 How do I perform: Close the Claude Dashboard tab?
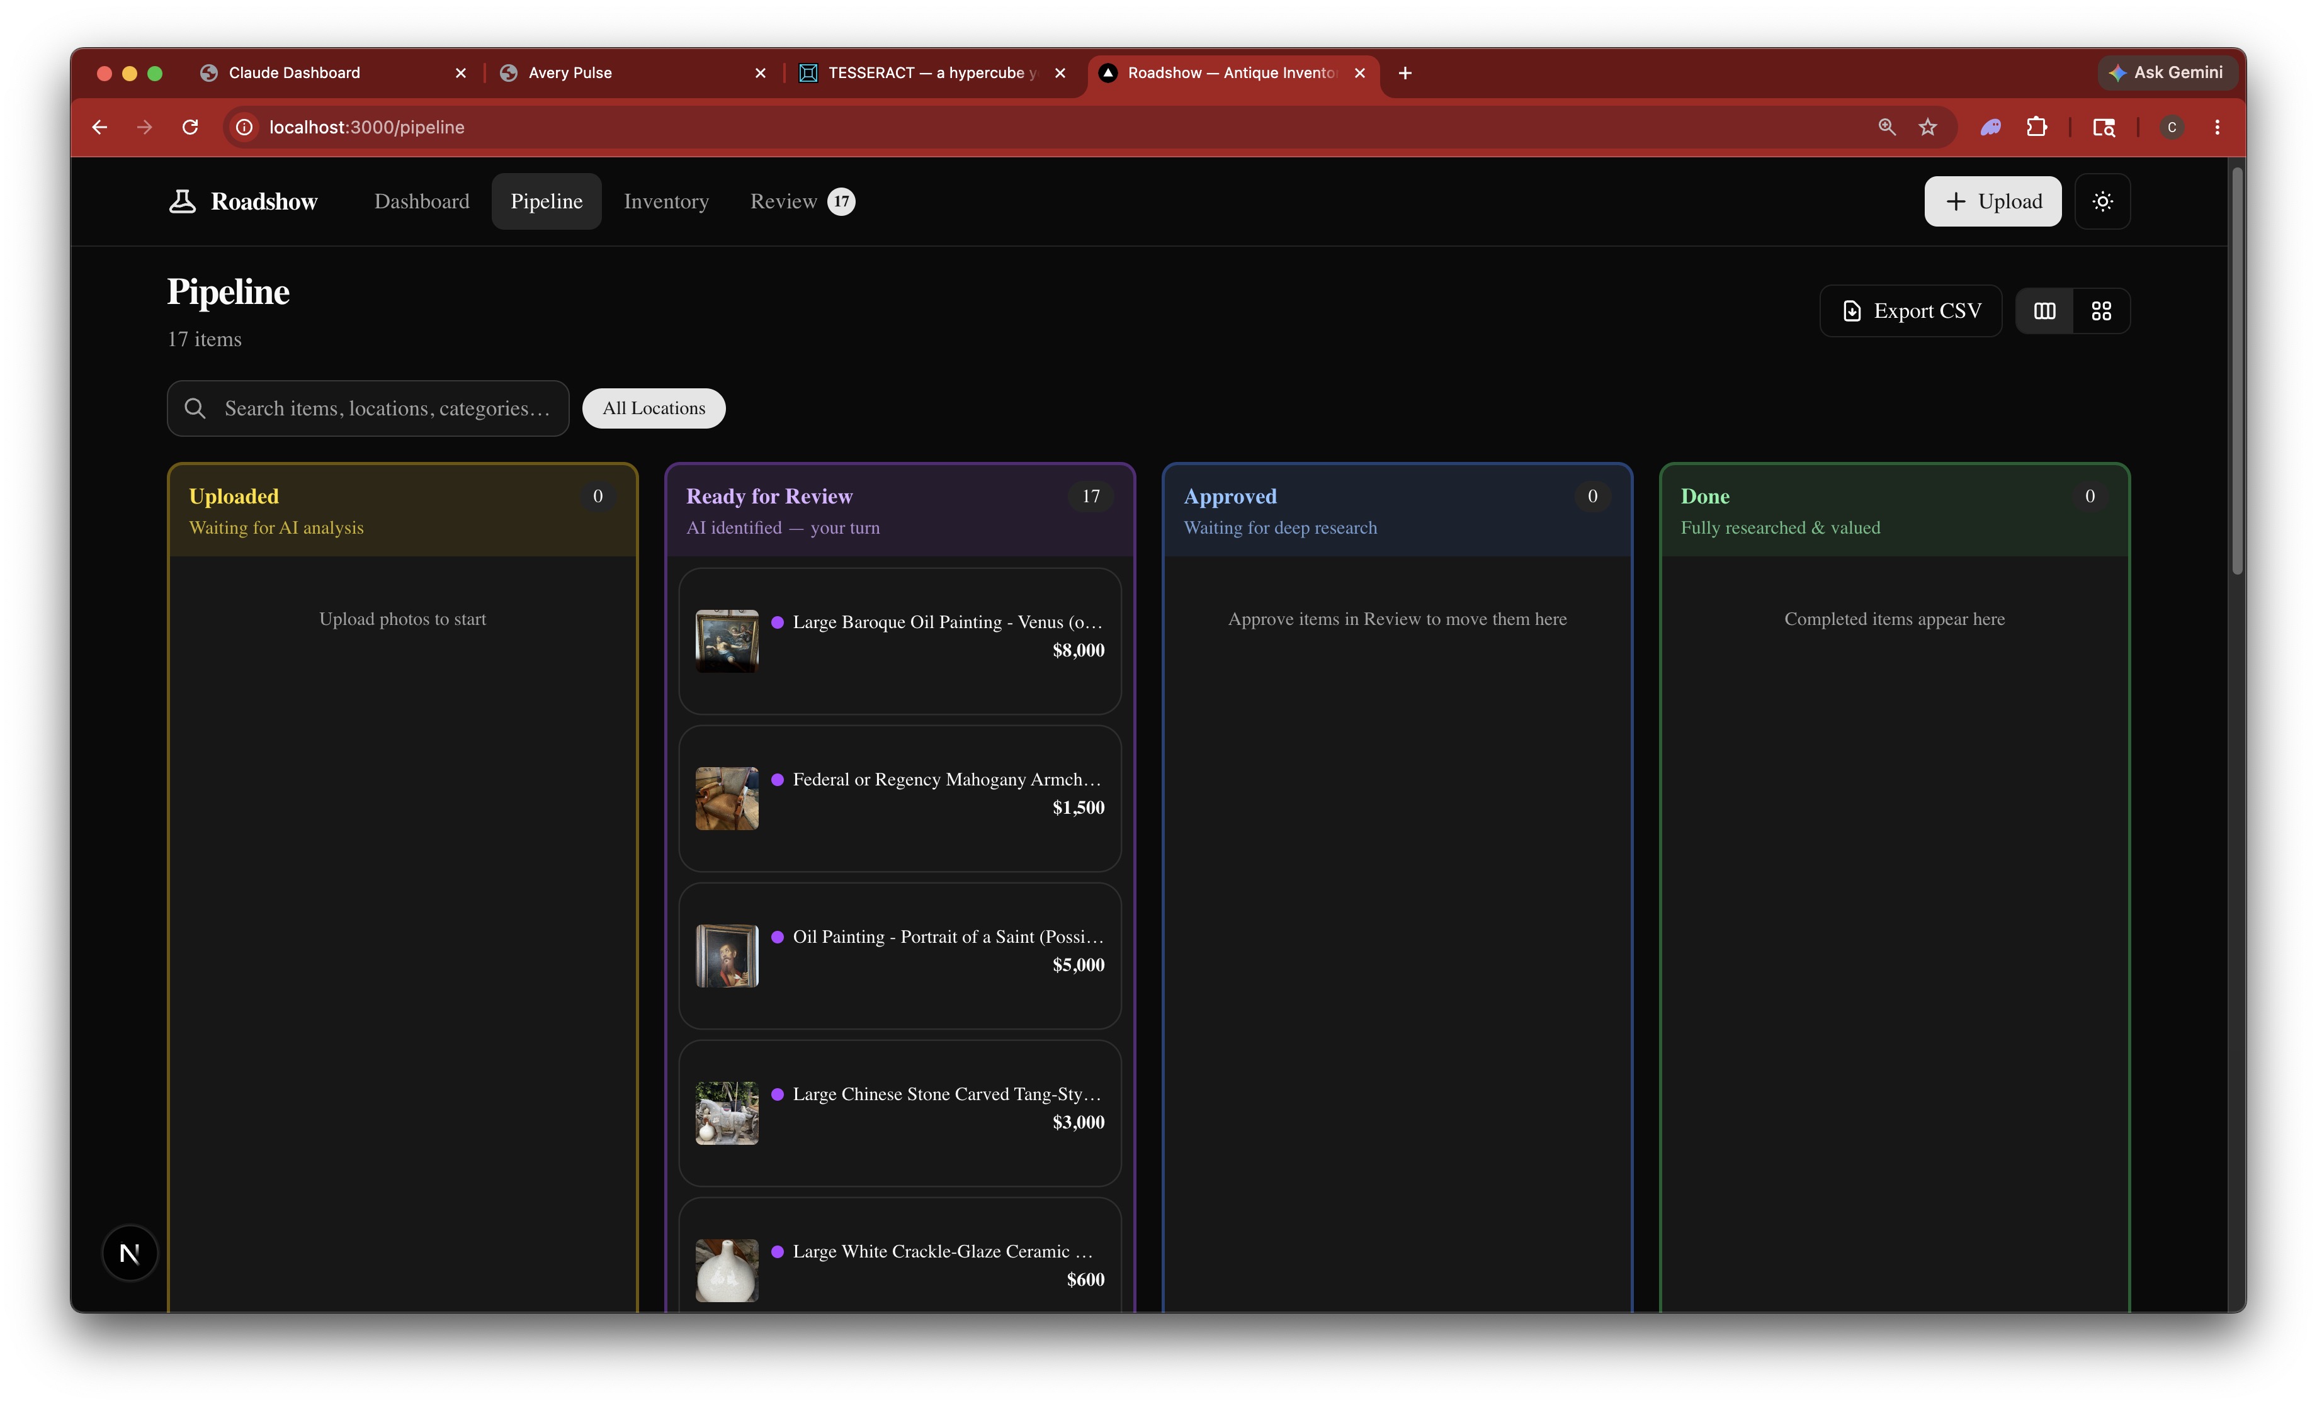coord(461,72)
